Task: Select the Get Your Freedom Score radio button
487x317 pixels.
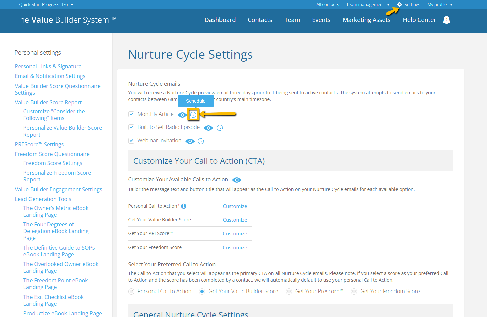Action: 354,292
